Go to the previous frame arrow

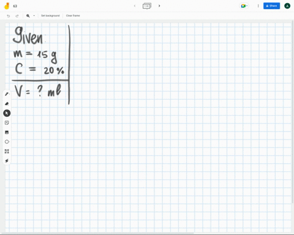[135, 6]
